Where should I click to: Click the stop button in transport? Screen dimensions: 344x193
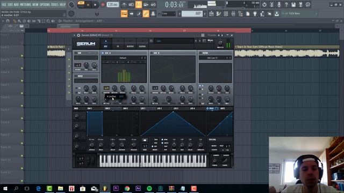point(95,5)
